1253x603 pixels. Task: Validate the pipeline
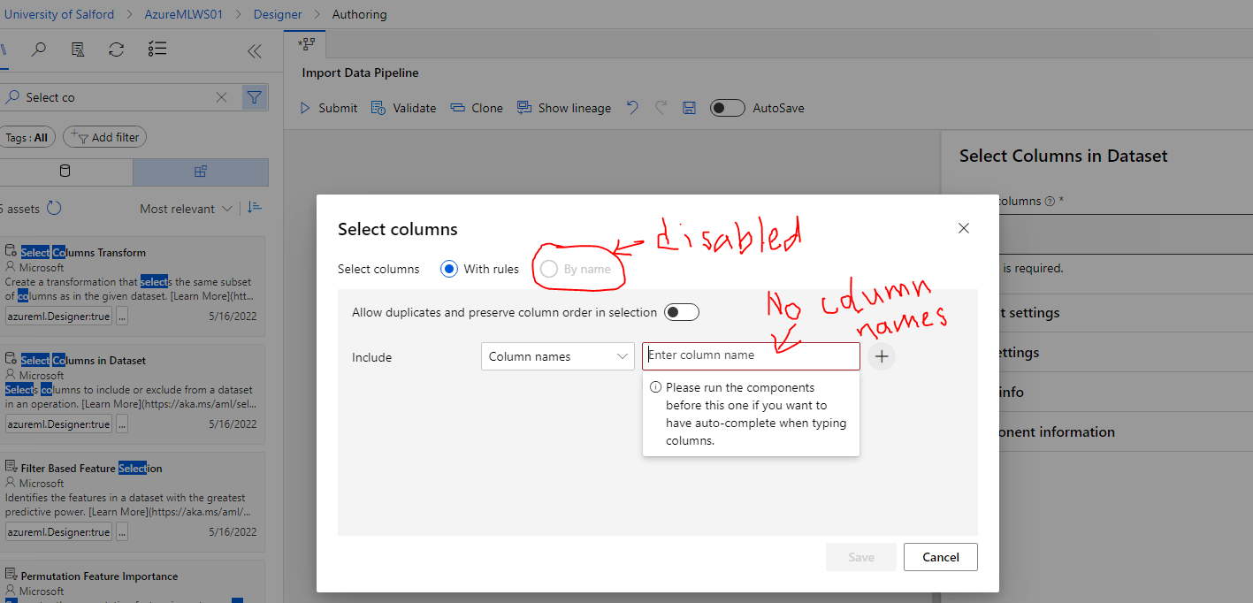coord(403,108)
